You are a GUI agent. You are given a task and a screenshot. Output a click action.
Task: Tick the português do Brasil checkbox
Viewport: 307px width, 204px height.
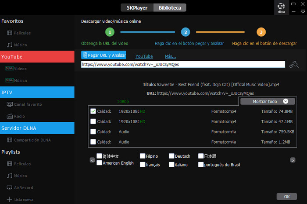point(201,164)
